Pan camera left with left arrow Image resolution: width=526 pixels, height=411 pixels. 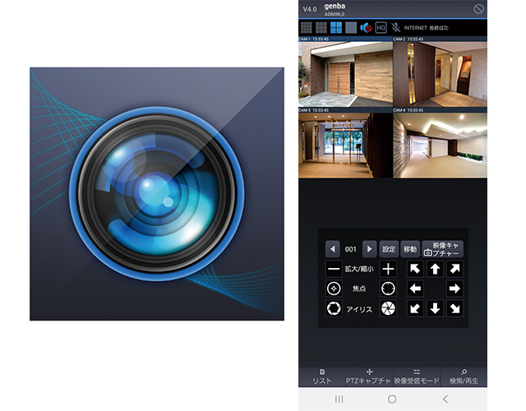(x=415, y=289)
